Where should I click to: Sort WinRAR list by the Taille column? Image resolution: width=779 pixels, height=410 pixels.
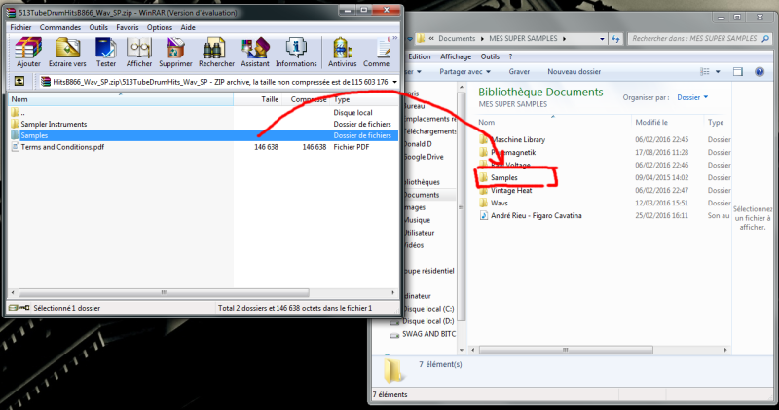[258, 99]
